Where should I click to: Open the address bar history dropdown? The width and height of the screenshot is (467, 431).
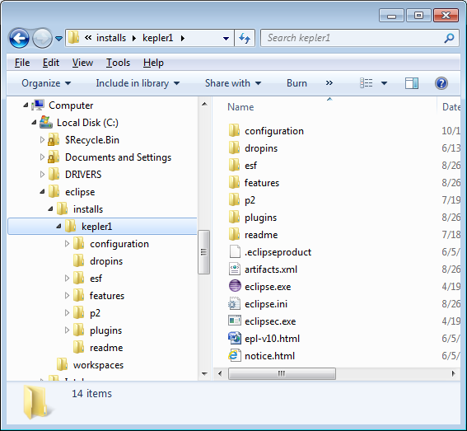coord(226,38)
